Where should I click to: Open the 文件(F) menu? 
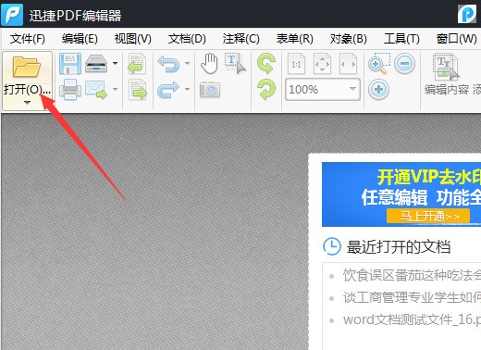point(28,39)
